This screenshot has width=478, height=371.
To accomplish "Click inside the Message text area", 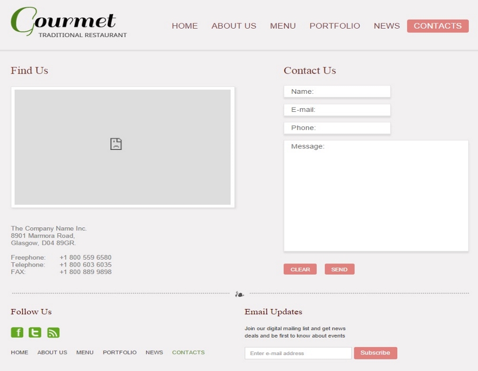I will (376, 196).
